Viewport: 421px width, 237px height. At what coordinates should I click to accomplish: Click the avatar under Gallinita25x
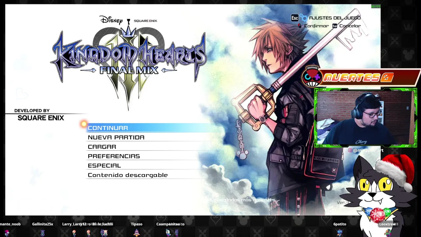point(42,233)
